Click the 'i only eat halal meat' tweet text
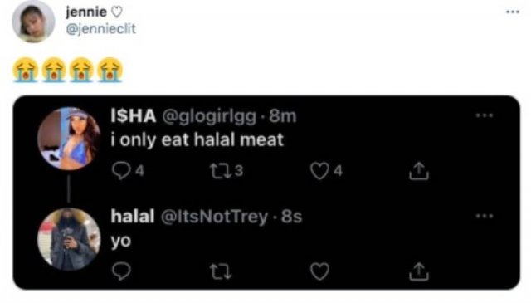Image resolution: width=531 pixels, height=303 pixels. click(197, 140)
